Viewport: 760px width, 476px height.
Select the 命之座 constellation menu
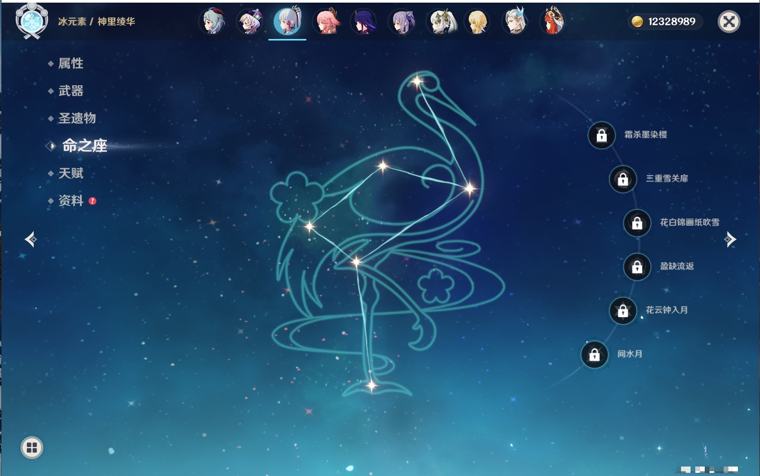[85, 146]
